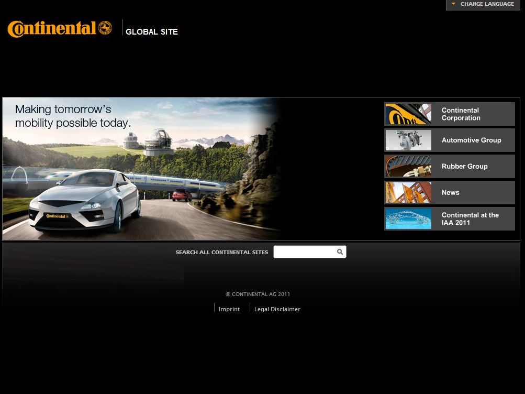
Task: Click the Automotive Group thumbnail image
Action: coord(408,140)
